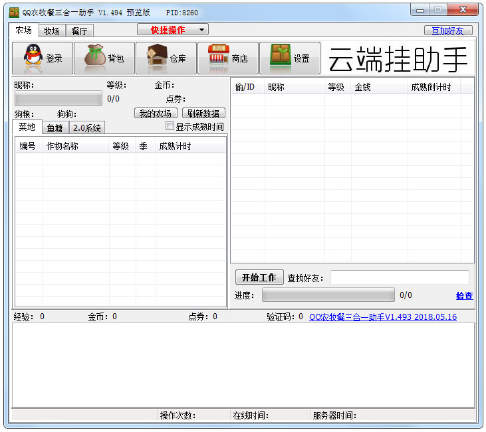Viewport: 486px width, 432px height.
Task: Select the 鱼塘 sub-tab
Action: tap(55, 128)
